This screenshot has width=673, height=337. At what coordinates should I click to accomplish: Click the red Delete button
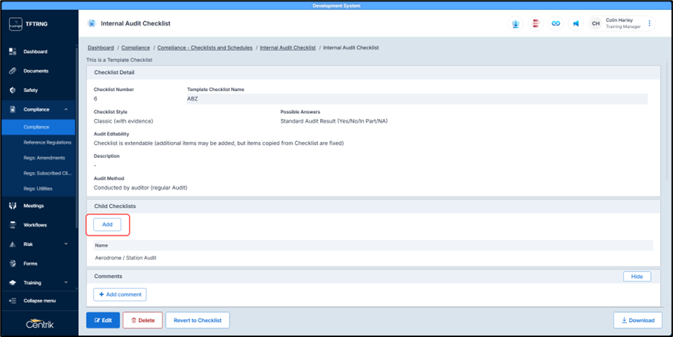pos(143,321)
